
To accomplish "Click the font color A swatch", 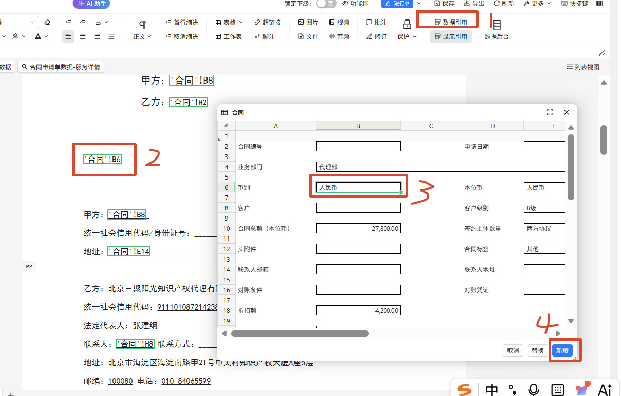I will point(38,37).
